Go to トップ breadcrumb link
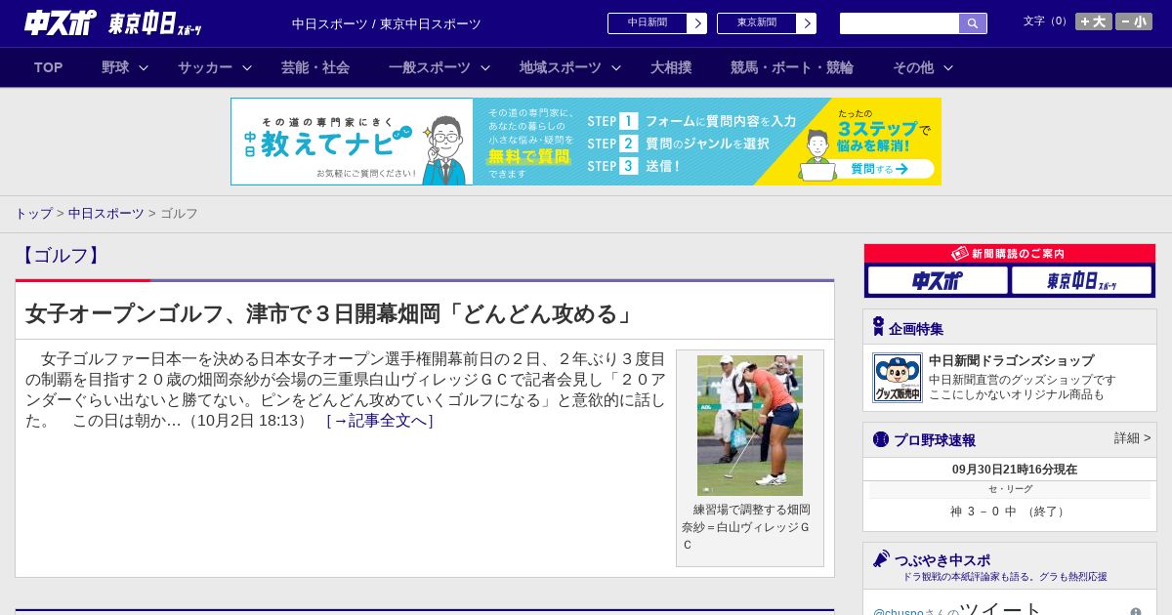Screen dimensions: 1172x615 pos(33,213)
